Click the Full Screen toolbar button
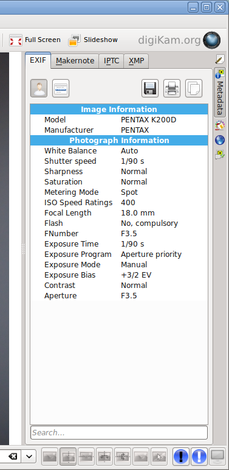Viewport: 229px width, 470px height. [35, 40]
